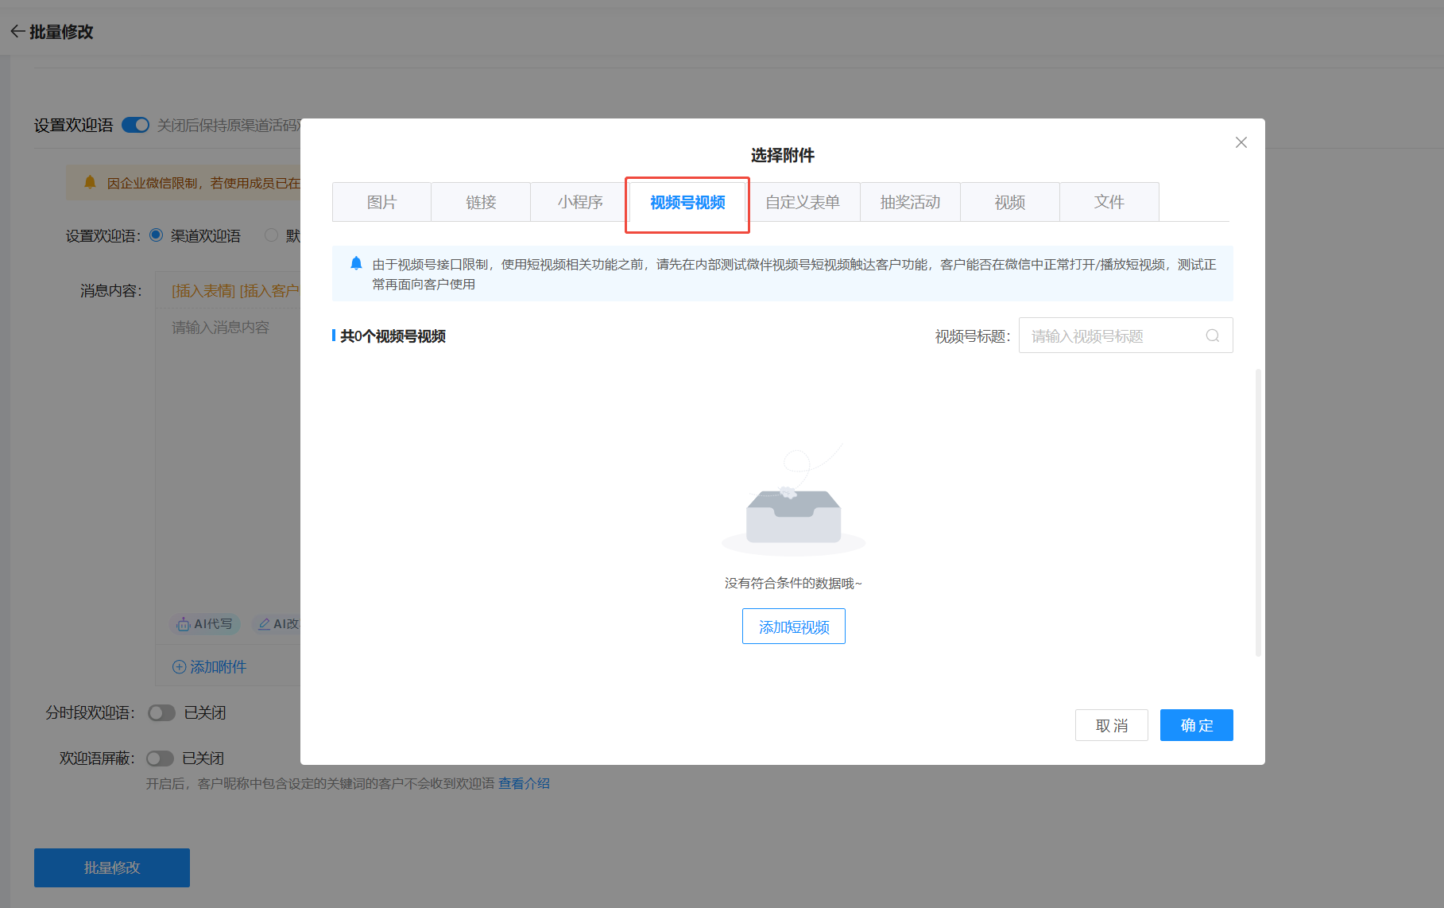The image size is (1444, 908).
Task: Enable the 分时段欢迎语 switch
Action: [161, 713]
